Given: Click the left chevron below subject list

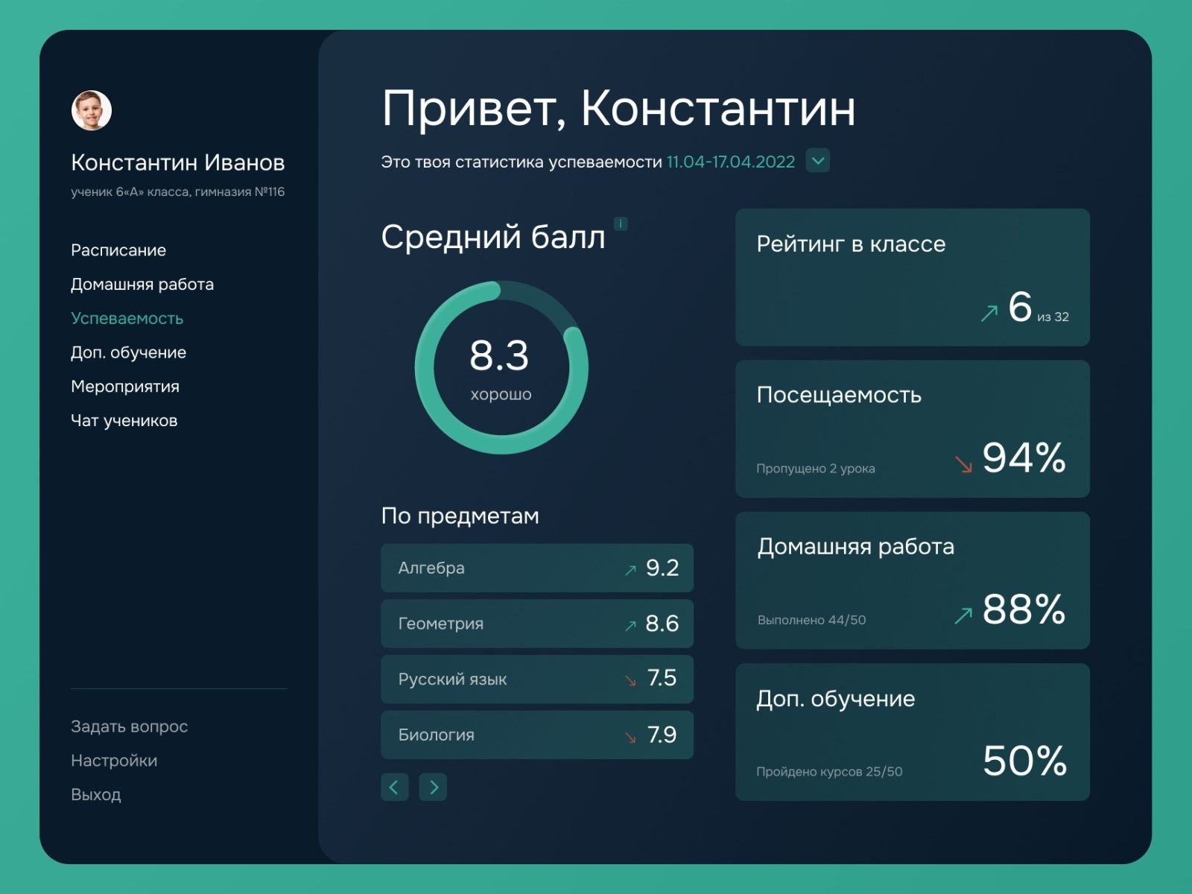Looking at the screenshot, I should pos(395,787).
